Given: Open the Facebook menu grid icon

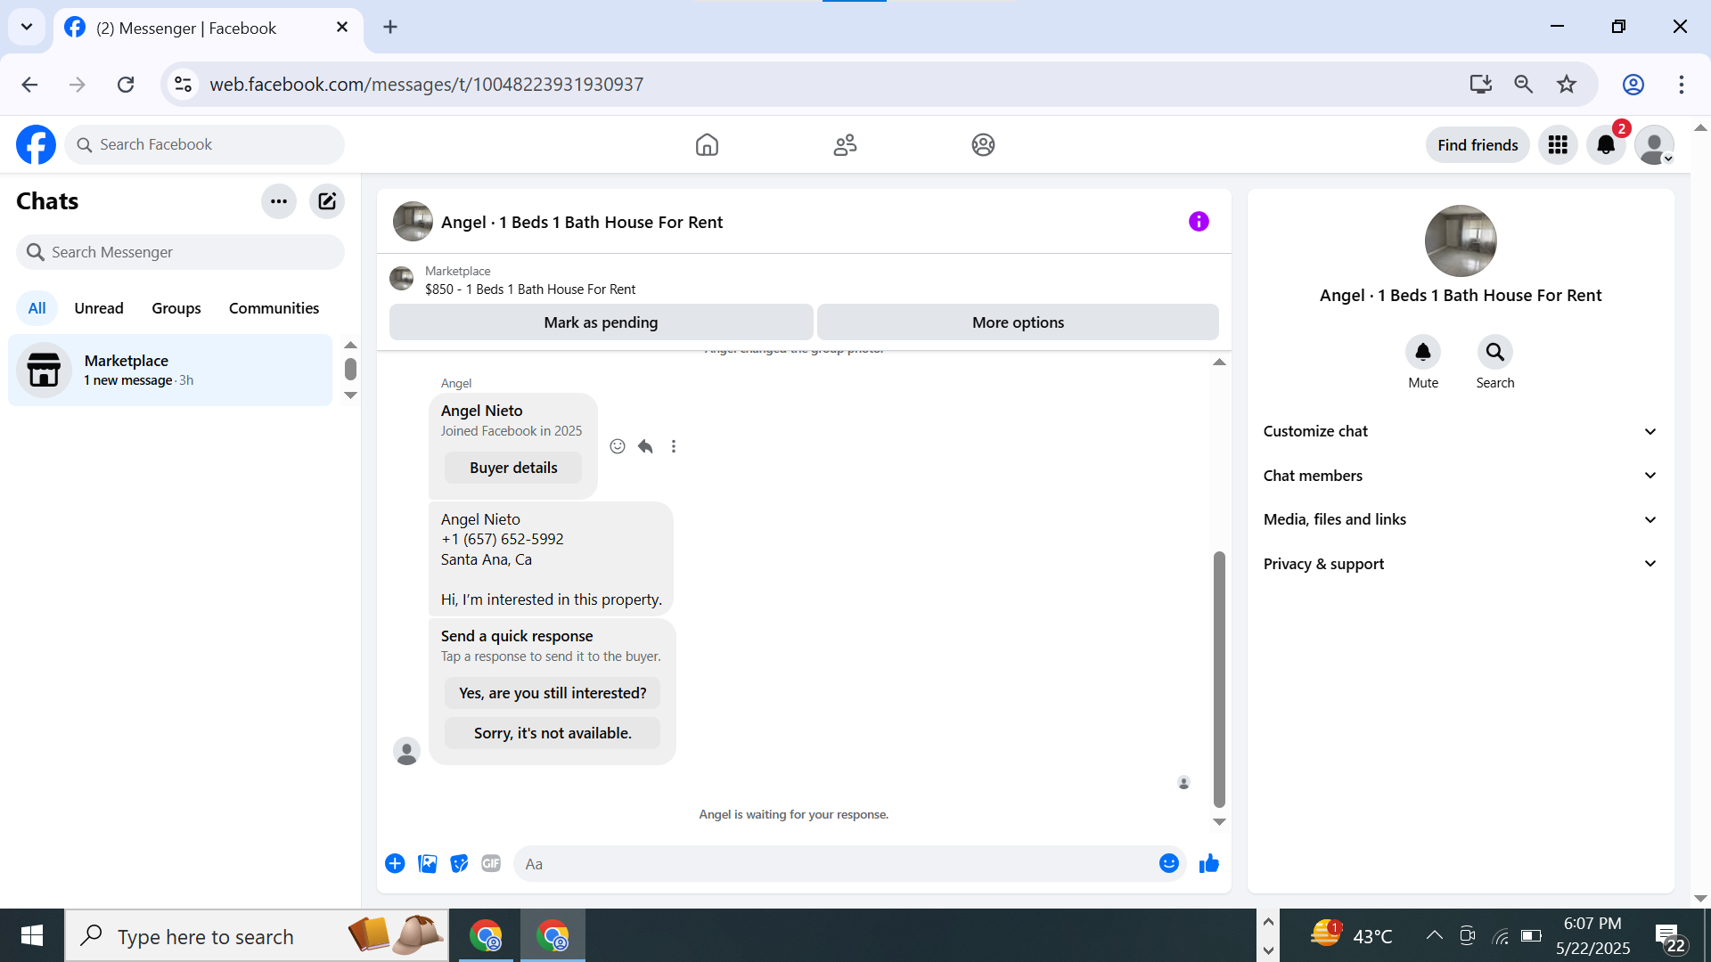Looking at the screenshot, I should coord(1558,144).
